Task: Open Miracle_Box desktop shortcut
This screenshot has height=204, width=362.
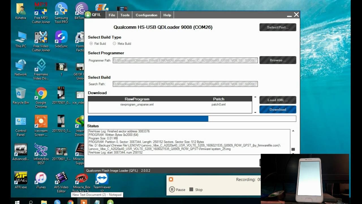Action: (x=82, y=182)
